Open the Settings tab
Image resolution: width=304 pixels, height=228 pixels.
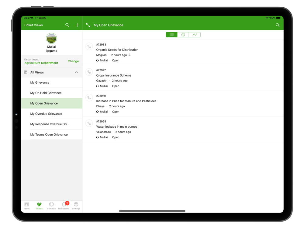pyautogui.click(x=76, y=206)
